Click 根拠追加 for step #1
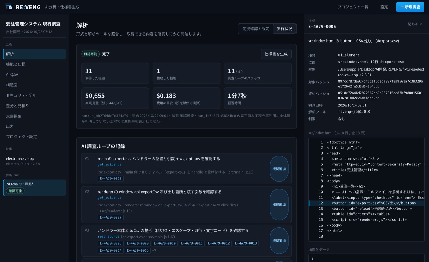Screen dimensions: 429x262 pos(279,169)
